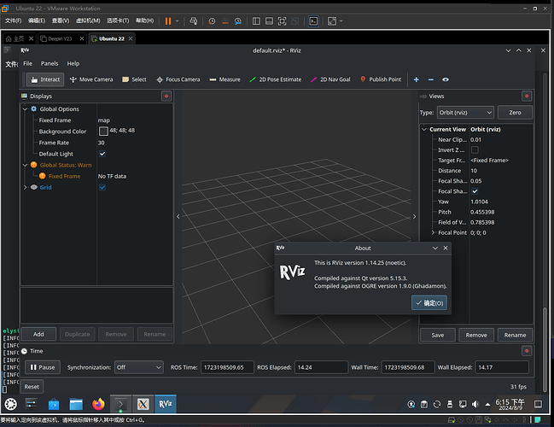
Task: Click the Yaw value 1.0104
Action: point(479,202)
